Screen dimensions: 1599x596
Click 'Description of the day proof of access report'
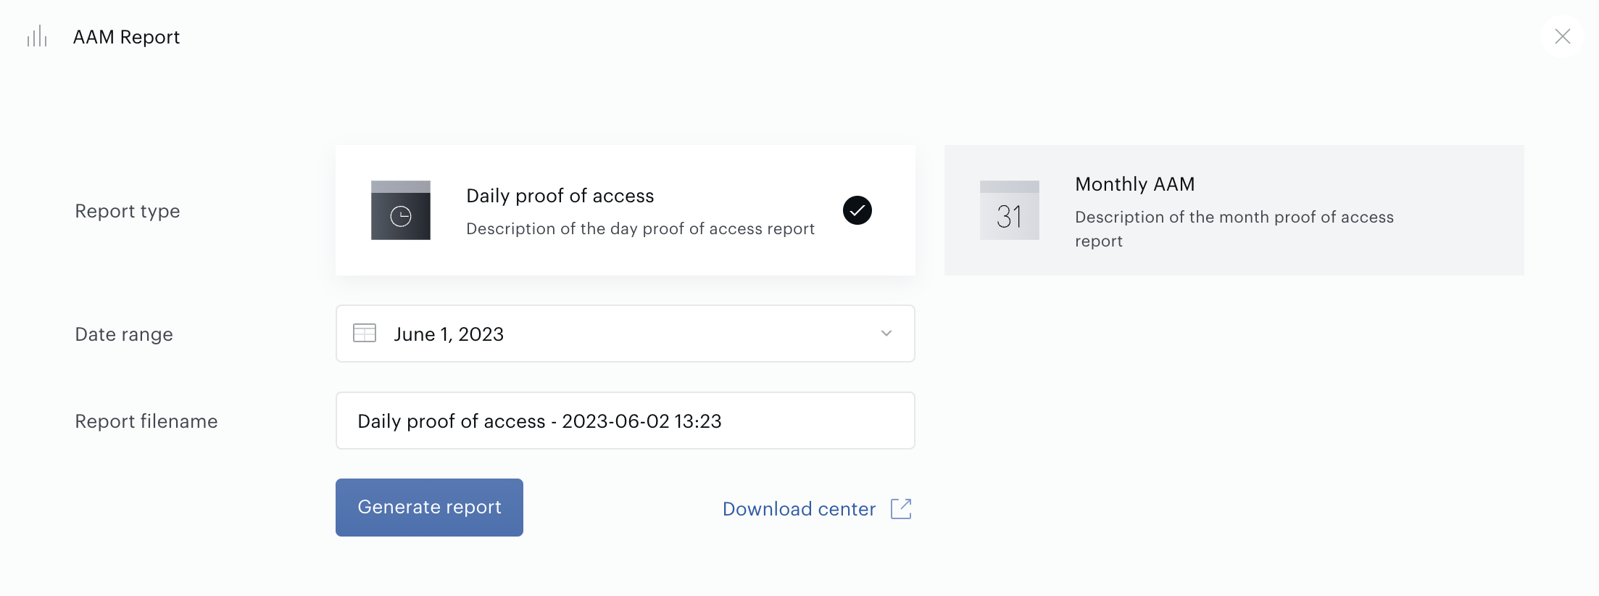click(x=641, y=228)
